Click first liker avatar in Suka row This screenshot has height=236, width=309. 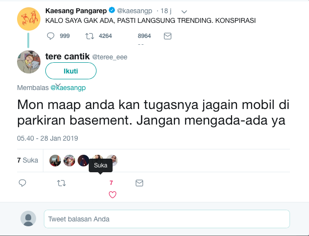pos(55,161)
